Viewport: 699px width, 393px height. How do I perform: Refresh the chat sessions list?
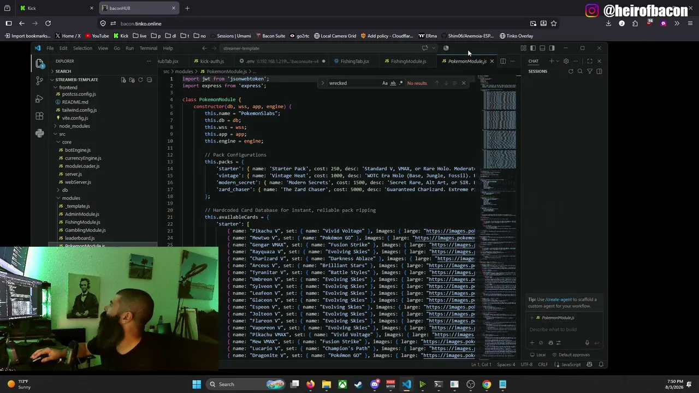(x=571, y=72)
